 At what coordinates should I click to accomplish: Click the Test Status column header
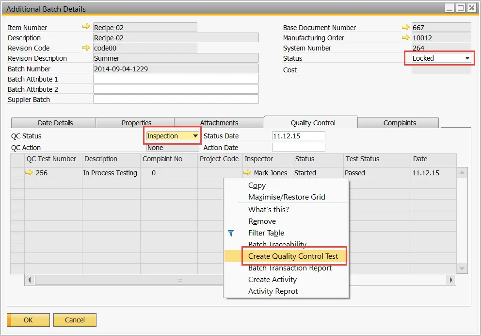click(377, 159)
